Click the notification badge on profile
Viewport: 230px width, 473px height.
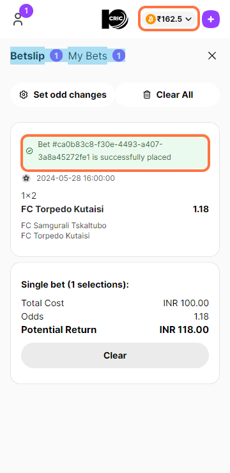point(26,11)
